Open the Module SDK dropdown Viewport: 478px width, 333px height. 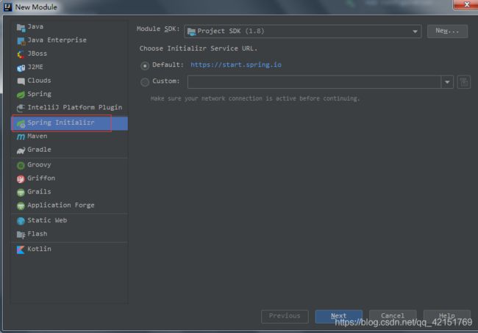coord(303,31)
